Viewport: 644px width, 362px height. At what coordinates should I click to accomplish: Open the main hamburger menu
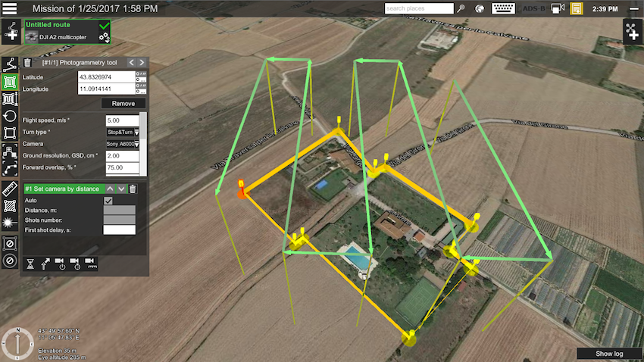(9, 8)
